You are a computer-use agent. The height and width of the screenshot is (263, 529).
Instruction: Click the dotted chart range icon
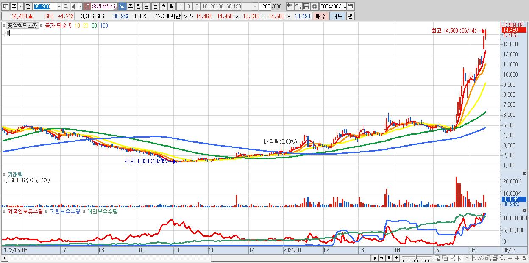(x=452, y=258)
